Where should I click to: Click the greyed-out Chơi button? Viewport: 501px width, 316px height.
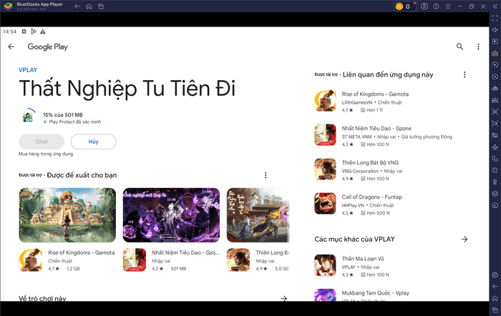click(x=42, y=142)
